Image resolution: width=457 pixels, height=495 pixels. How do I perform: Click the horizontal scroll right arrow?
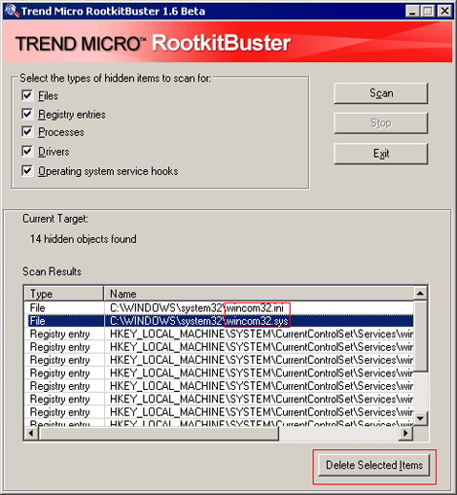click(405, 433)
